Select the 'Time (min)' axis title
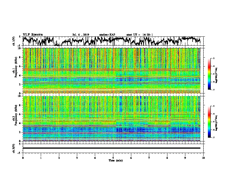This screenshot has height=177, width=229. tap(116, 161)
